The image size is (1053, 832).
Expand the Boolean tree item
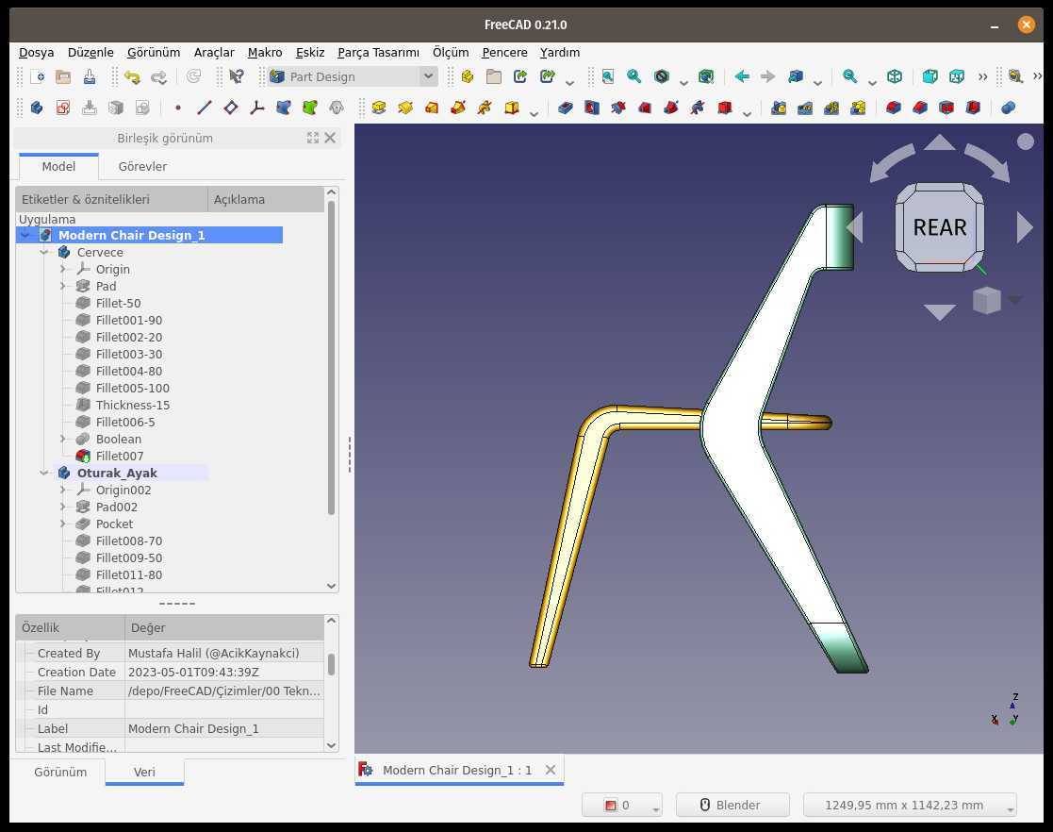[x=63, y=439]
